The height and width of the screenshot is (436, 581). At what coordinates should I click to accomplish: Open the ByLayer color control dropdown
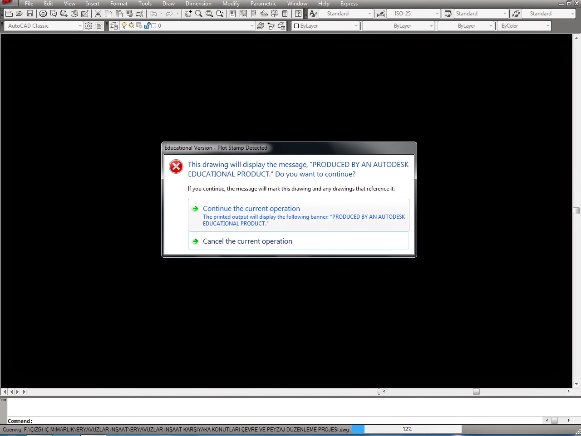(356, 26)
